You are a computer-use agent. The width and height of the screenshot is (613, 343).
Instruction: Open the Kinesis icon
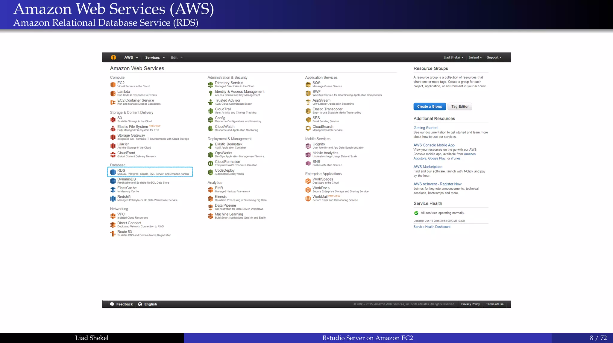pyautogui.click(x=210, y=199)
